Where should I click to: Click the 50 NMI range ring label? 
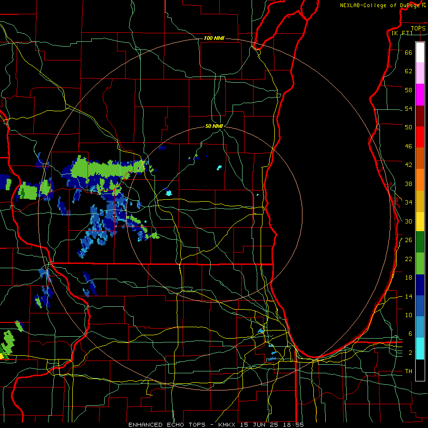tap(214, 126)
